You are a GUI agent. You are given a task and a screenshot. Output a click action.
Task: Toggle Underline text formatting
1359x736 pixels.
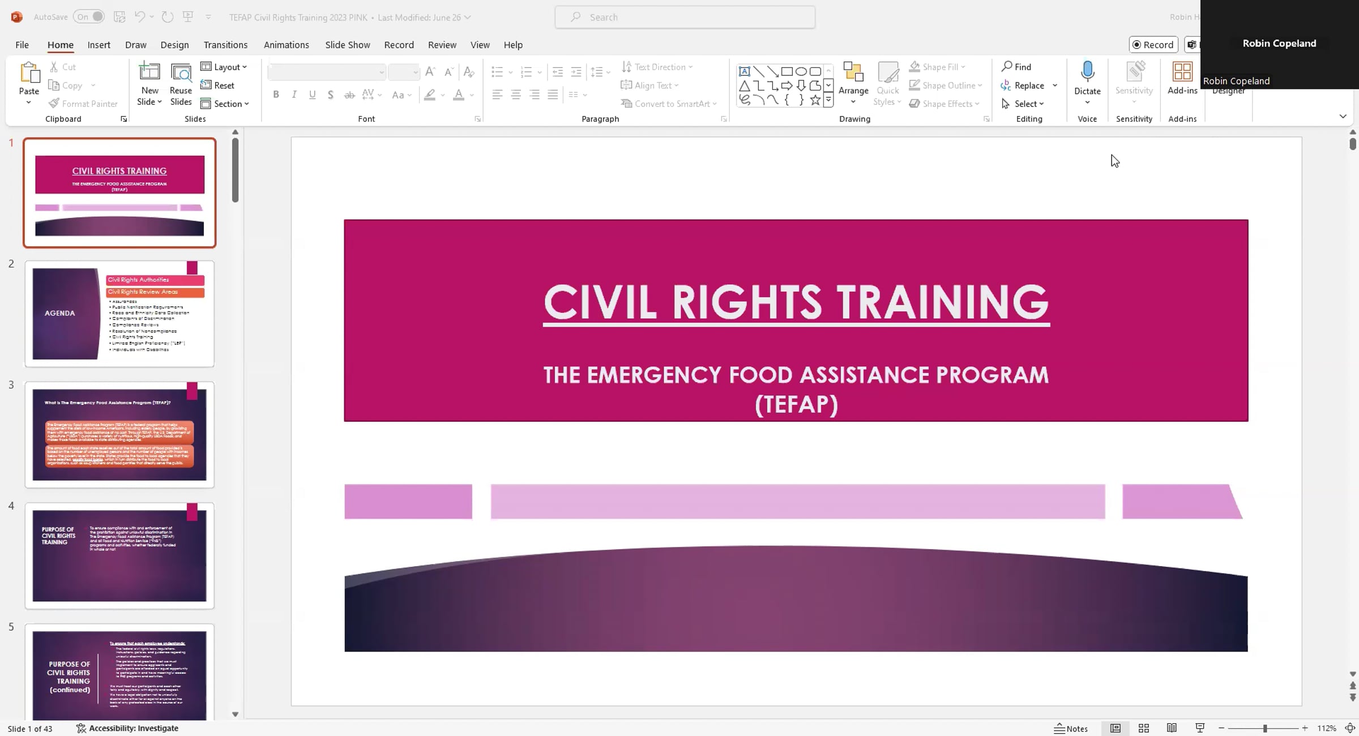pos(312,95)
